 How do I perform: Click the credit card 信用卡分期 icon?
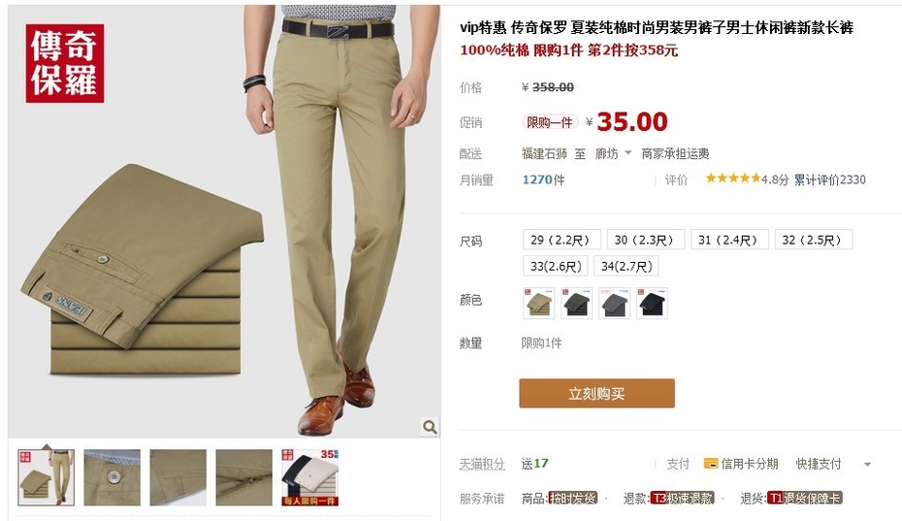pyautogui.click(x=711, y=464)
